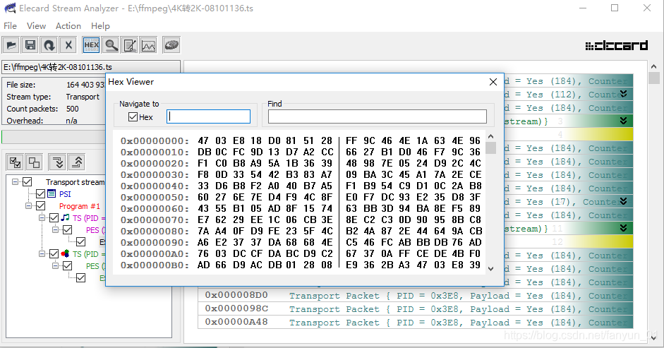This screenshot has width=664, height=348.
Task: Click the rightmost chip-shaped toolbar icon
Action: tap(171, 45)
